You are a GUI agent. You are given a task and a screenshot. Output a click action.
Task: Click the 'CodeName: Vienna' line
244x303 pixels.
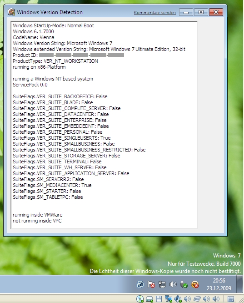(x=33, y=37)
